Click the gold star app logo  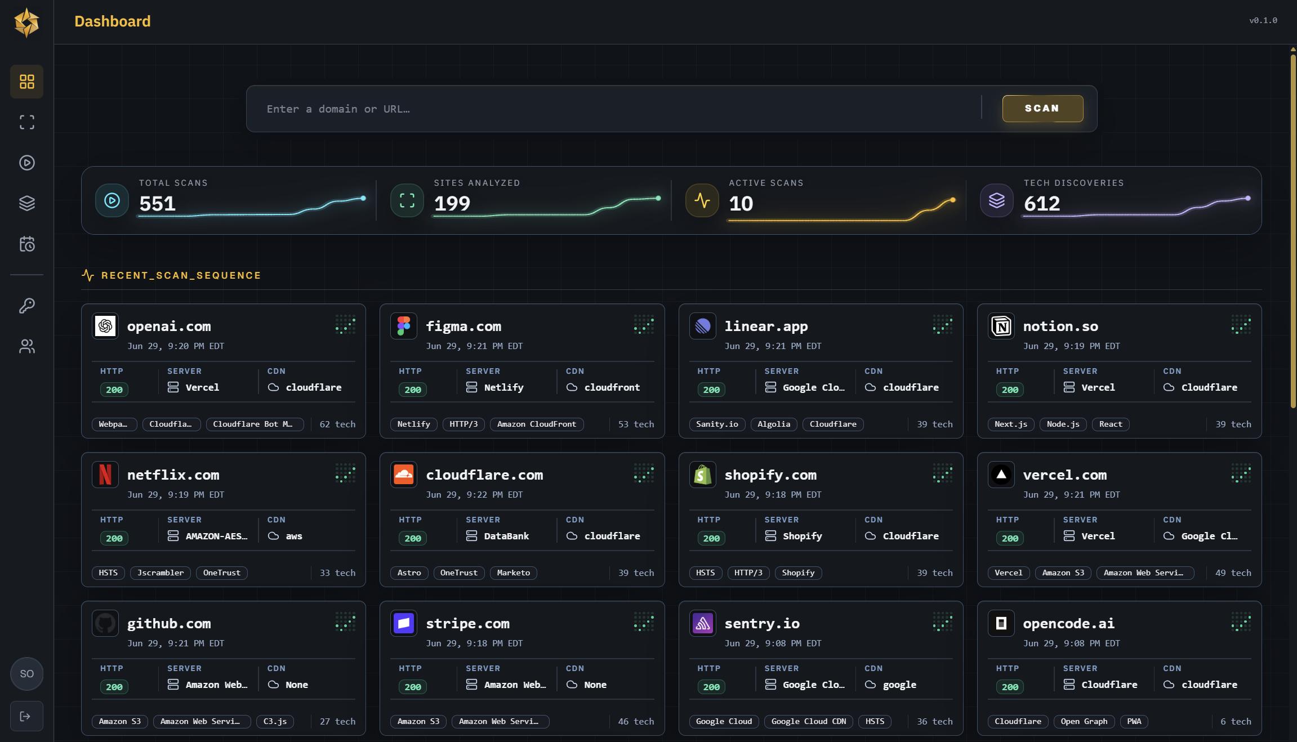point(26,22)
